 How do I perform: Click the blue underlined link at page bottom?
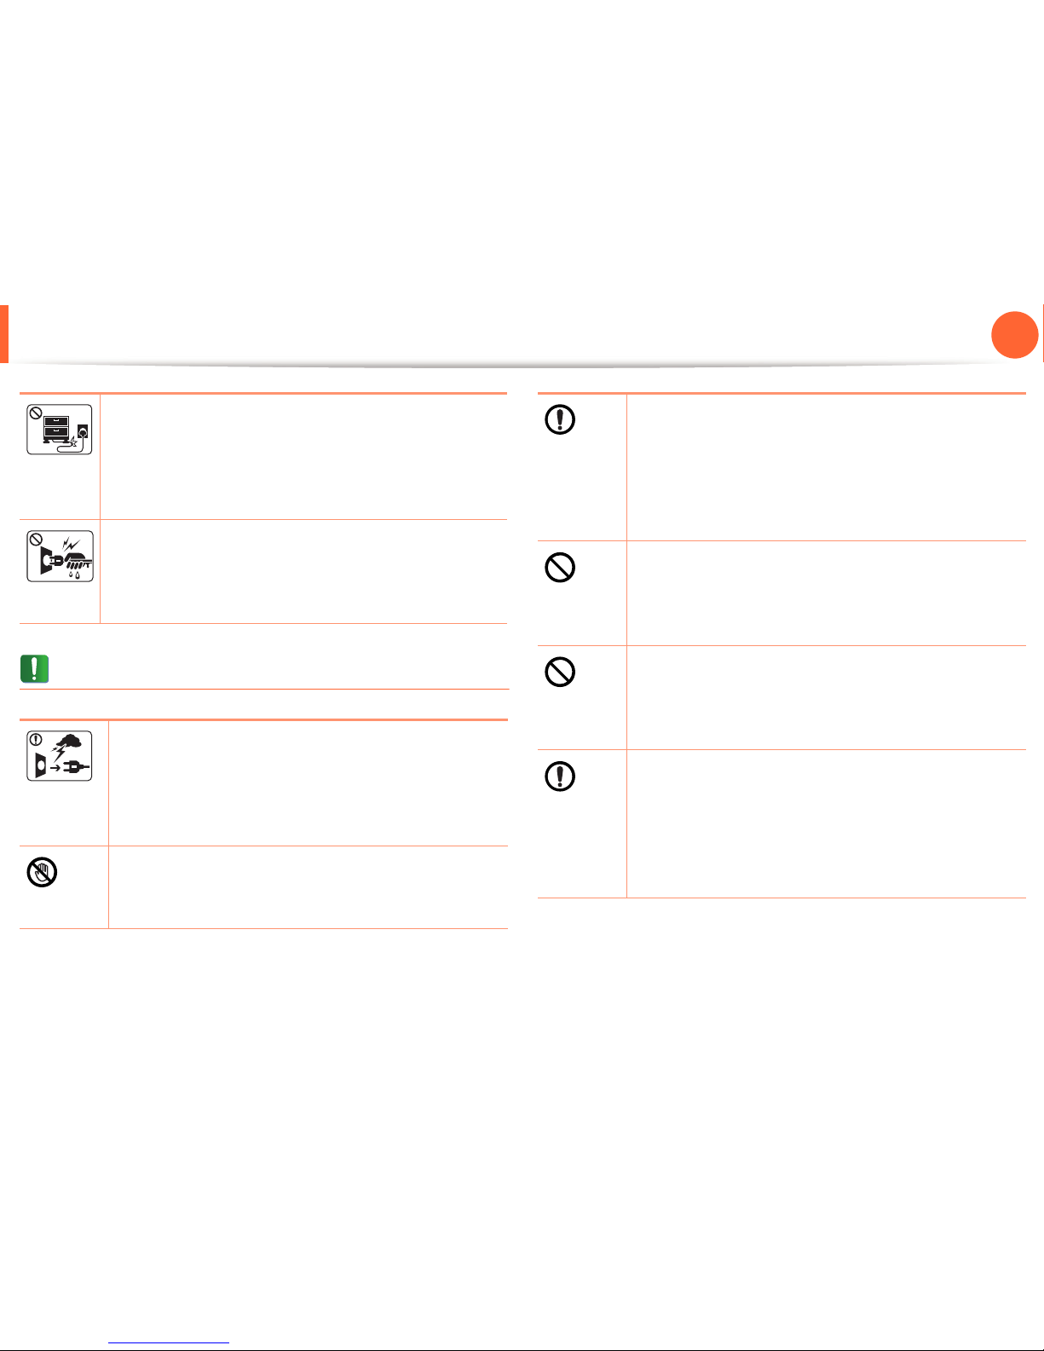(170, 1343)
